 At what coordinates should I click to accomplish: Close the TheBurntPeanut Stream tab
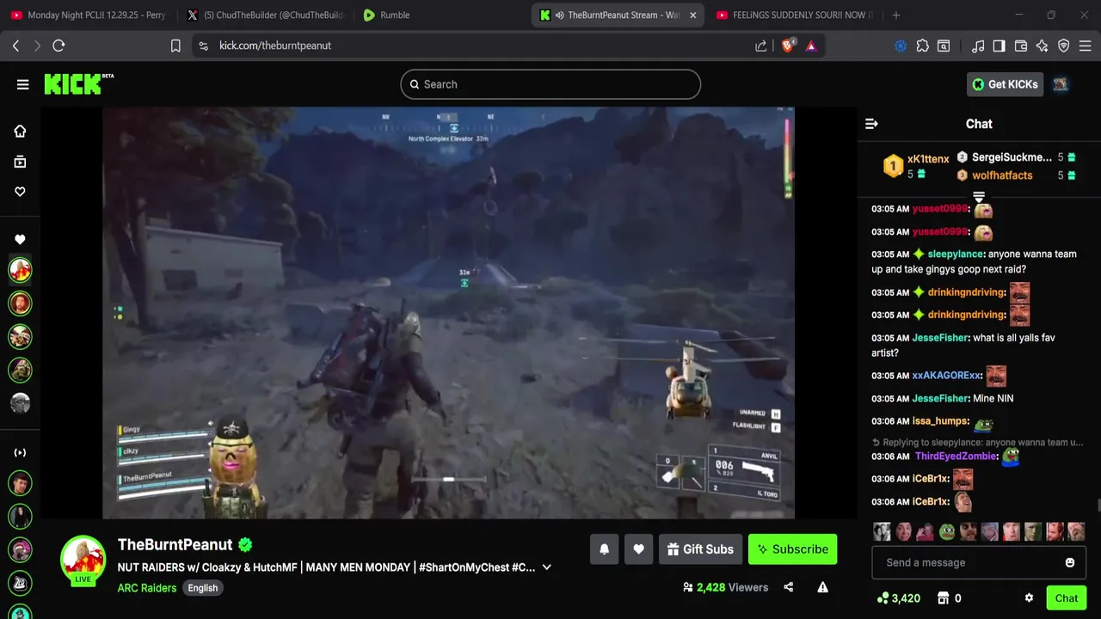[693, 15]
